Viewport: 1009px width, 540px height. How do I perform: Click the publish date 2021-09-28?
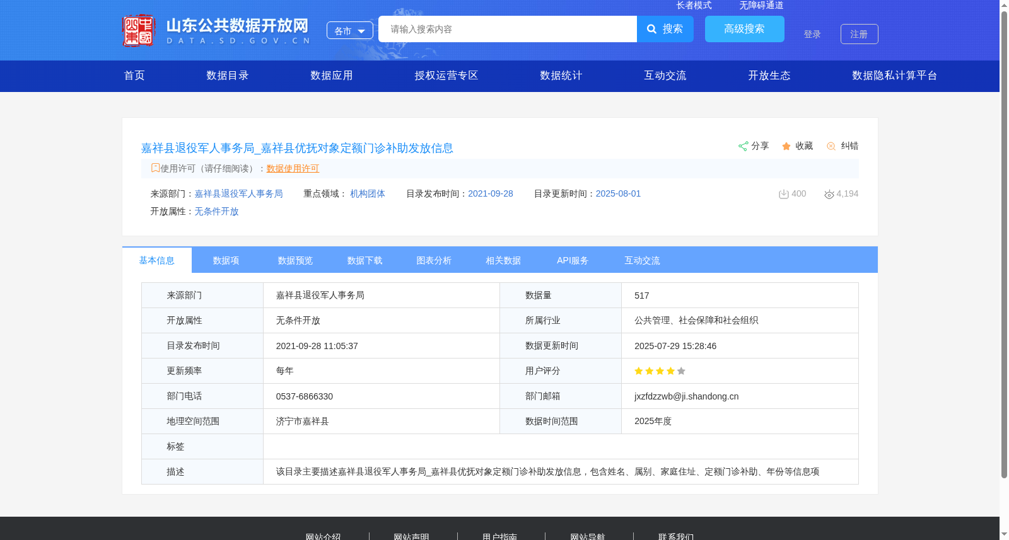pos(491,193)
